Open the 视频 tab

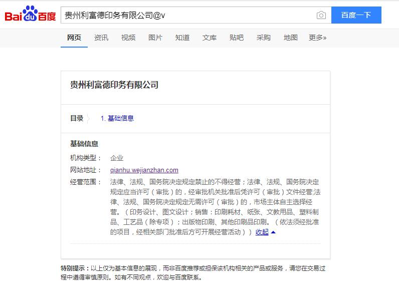128,38
